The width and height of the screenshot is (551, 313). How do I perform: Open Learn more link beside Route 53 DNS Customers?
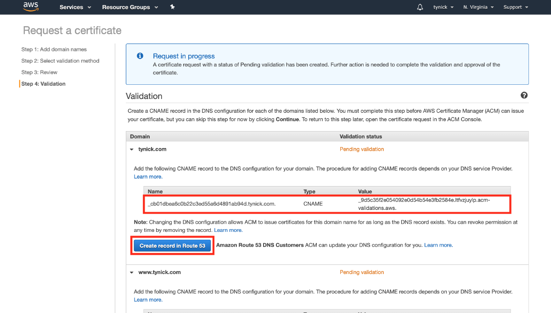pyautogui.click(x=439, y=245)
